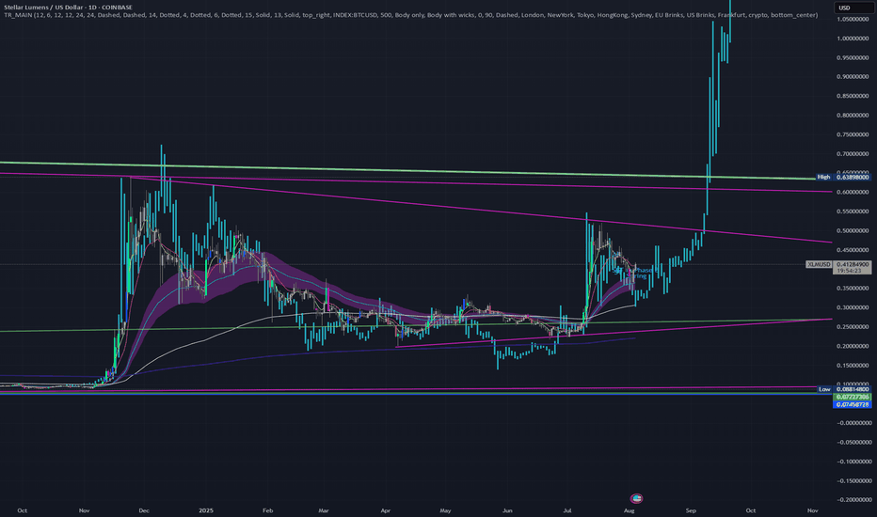The height and width of the screenshot is (517, 877).
Task: Click the 0.55000000 price axis label
Action: (853, 211)
